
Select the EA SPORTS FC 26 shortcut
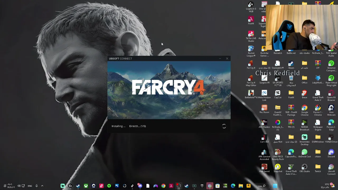click(278, 81)
